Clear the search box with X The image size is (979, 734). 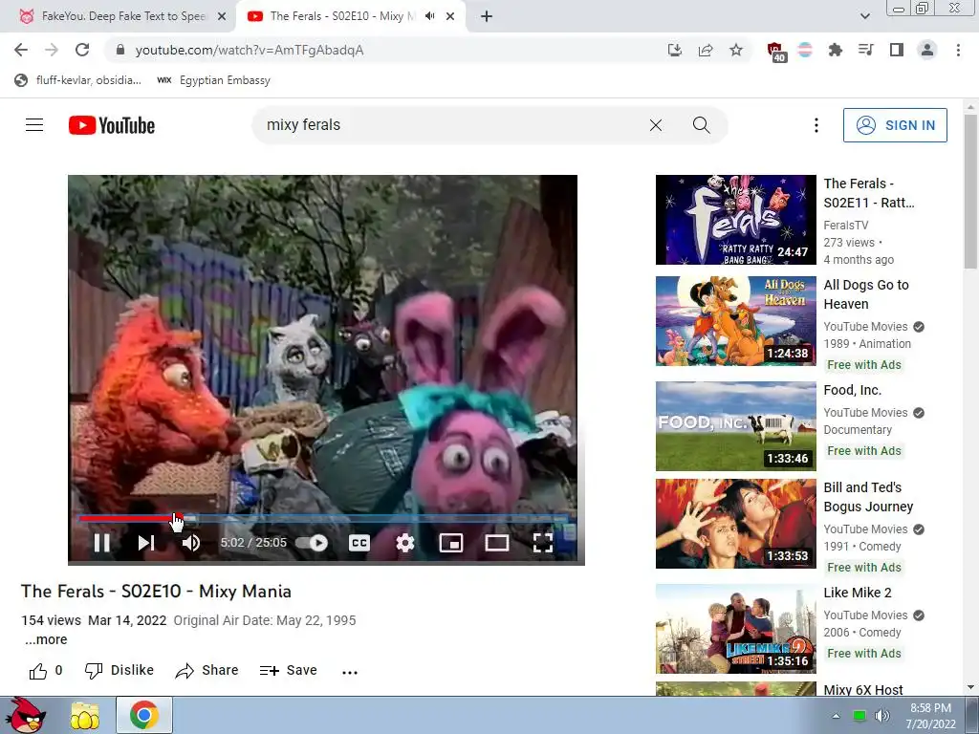point(656,125)
